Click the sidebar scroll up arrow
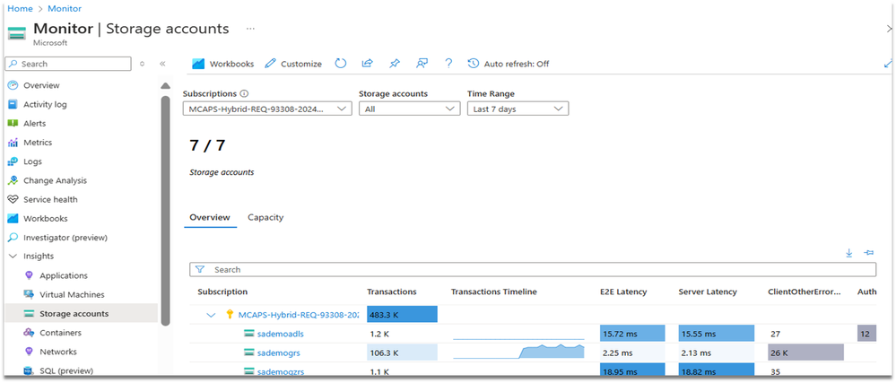Image resolution: width=896 pixels, height=383 pixels. 165,86
